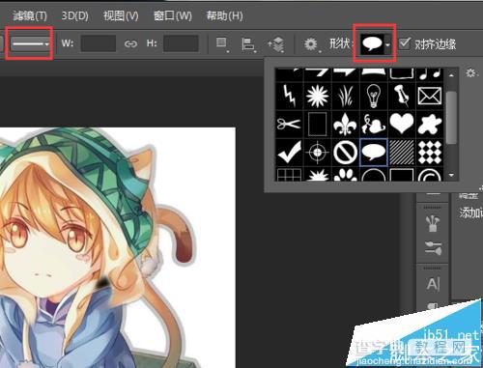483x368 pixels.
Task: Open the 滤镜(T) menu
Action: coord(30,15)
